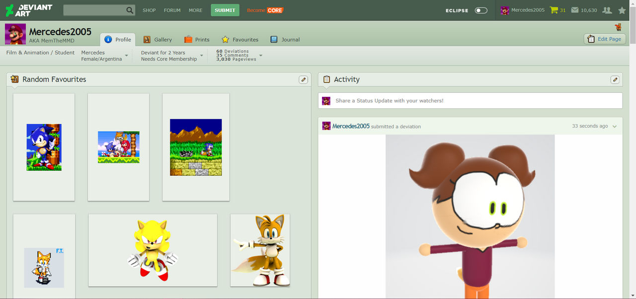Click the Mercedes2005 avatar in header
Viewport: 636px width, 299px height.
coord(505,10)
